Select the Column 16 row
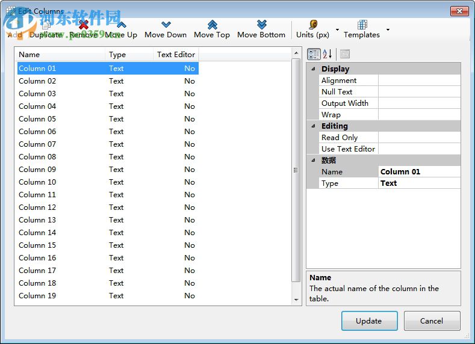475x344 pixels. (108, 258)
